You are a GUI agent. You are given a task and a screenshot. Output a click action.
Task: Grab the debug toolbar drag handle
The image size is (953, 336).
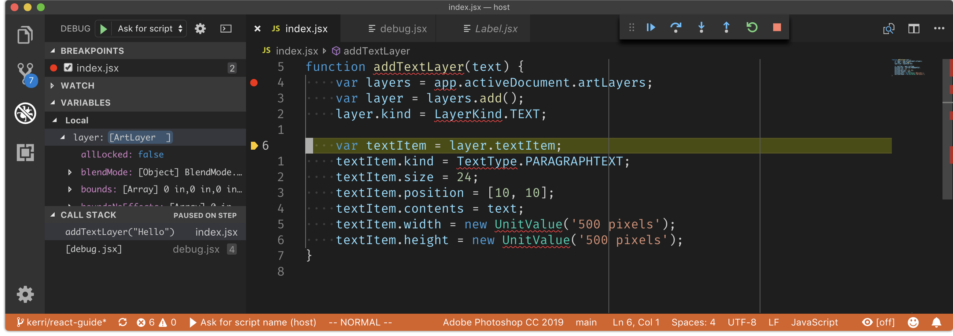(632, 27)
